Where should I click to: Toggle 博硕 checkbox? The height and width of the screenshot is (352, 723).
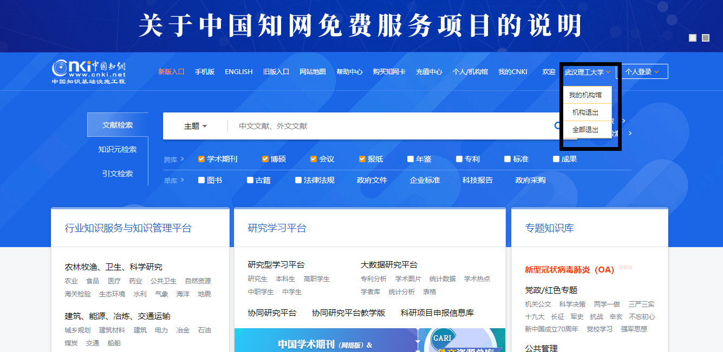coord(265,159)
